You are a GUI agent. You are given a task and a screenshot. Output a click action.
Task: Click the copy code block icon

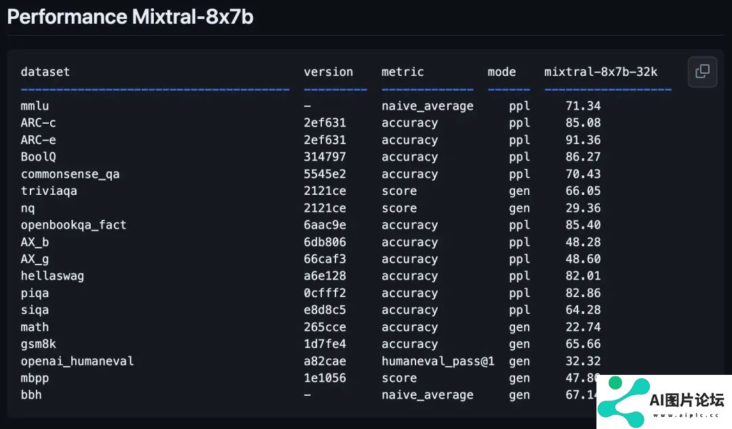point(702,71)
